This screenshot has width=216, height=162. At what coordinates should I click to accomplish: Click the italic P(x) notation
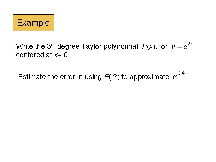(x=148, y=46)
